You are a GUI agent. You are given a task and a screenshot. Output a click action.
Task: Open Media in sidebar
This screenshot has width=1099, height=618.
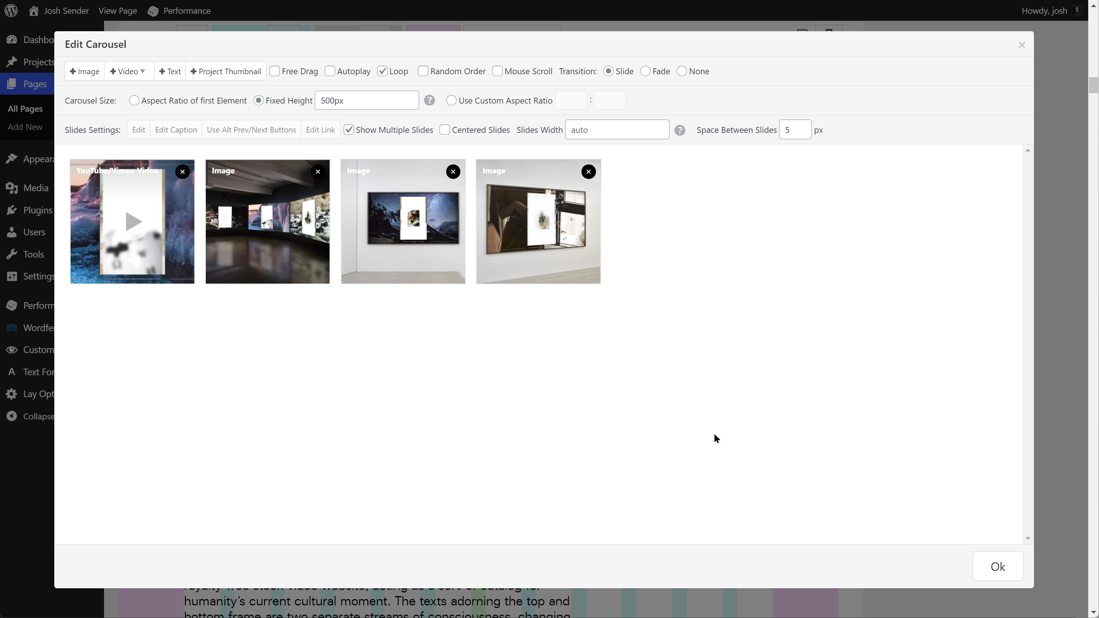point(35,188)
